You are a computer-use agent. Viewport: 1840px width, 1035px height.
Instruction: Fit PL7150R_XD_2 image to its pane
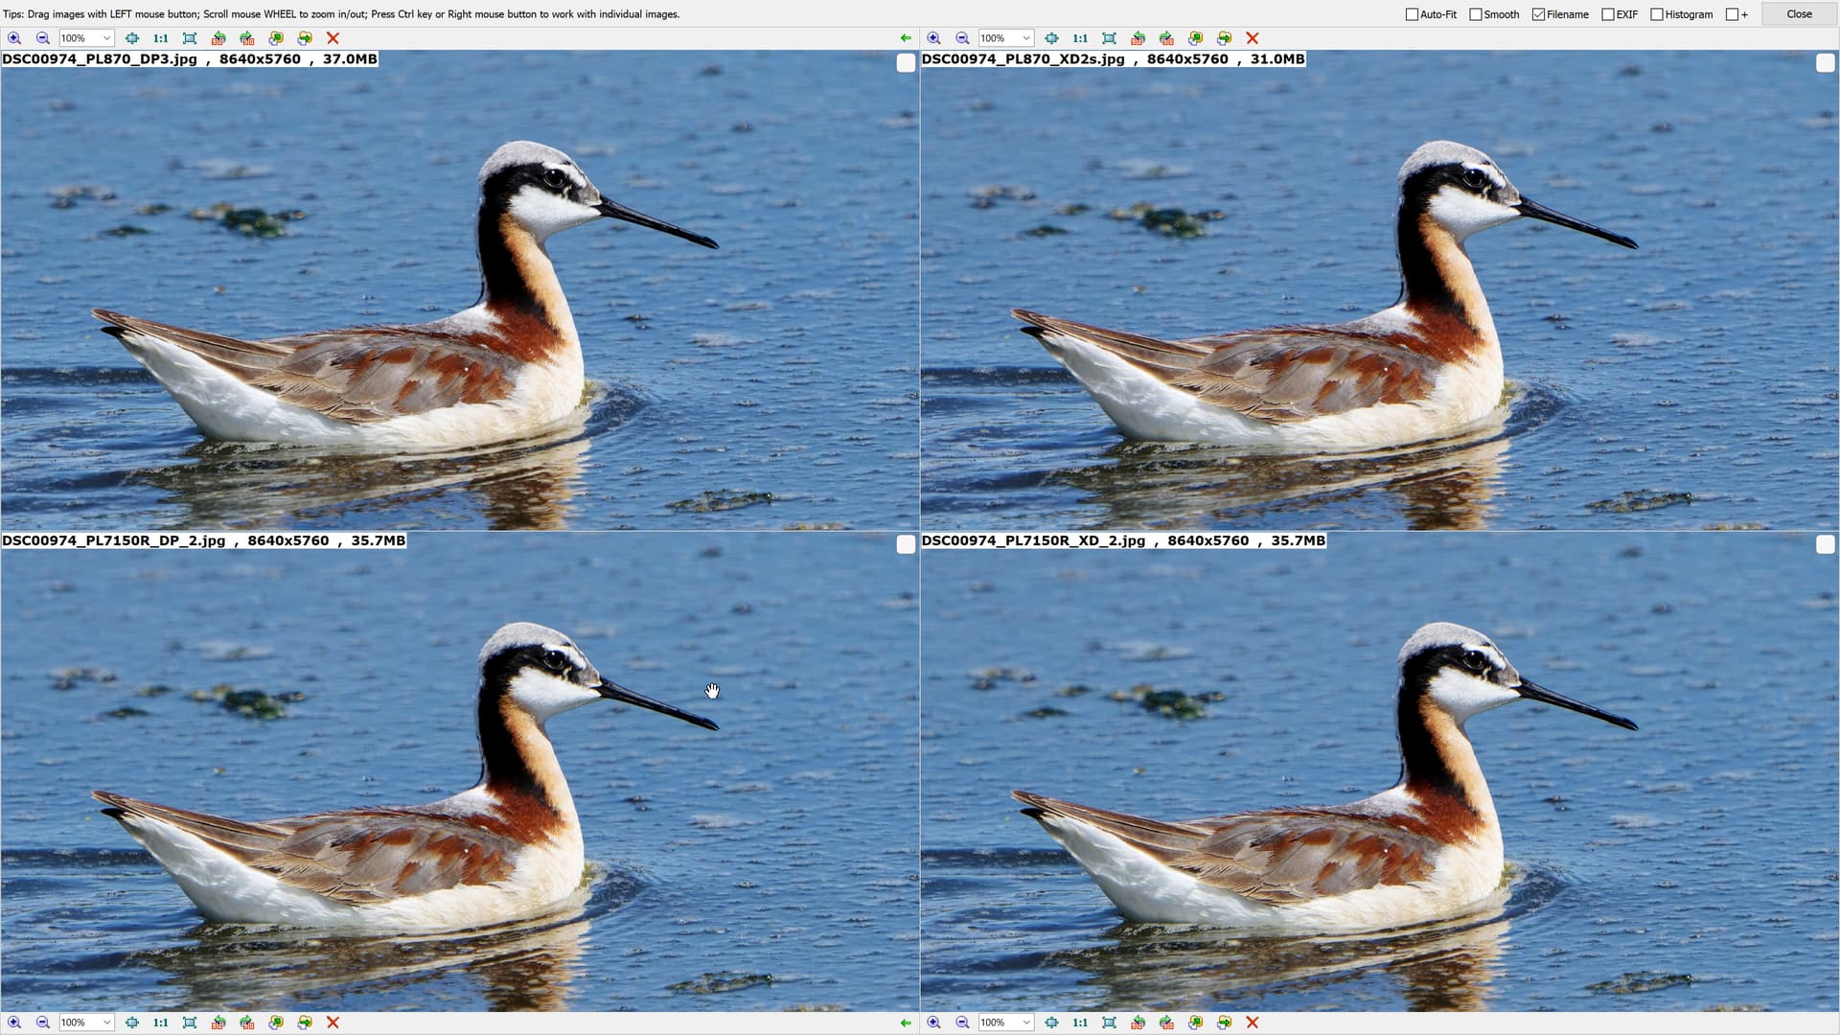coord(1052,1023)
